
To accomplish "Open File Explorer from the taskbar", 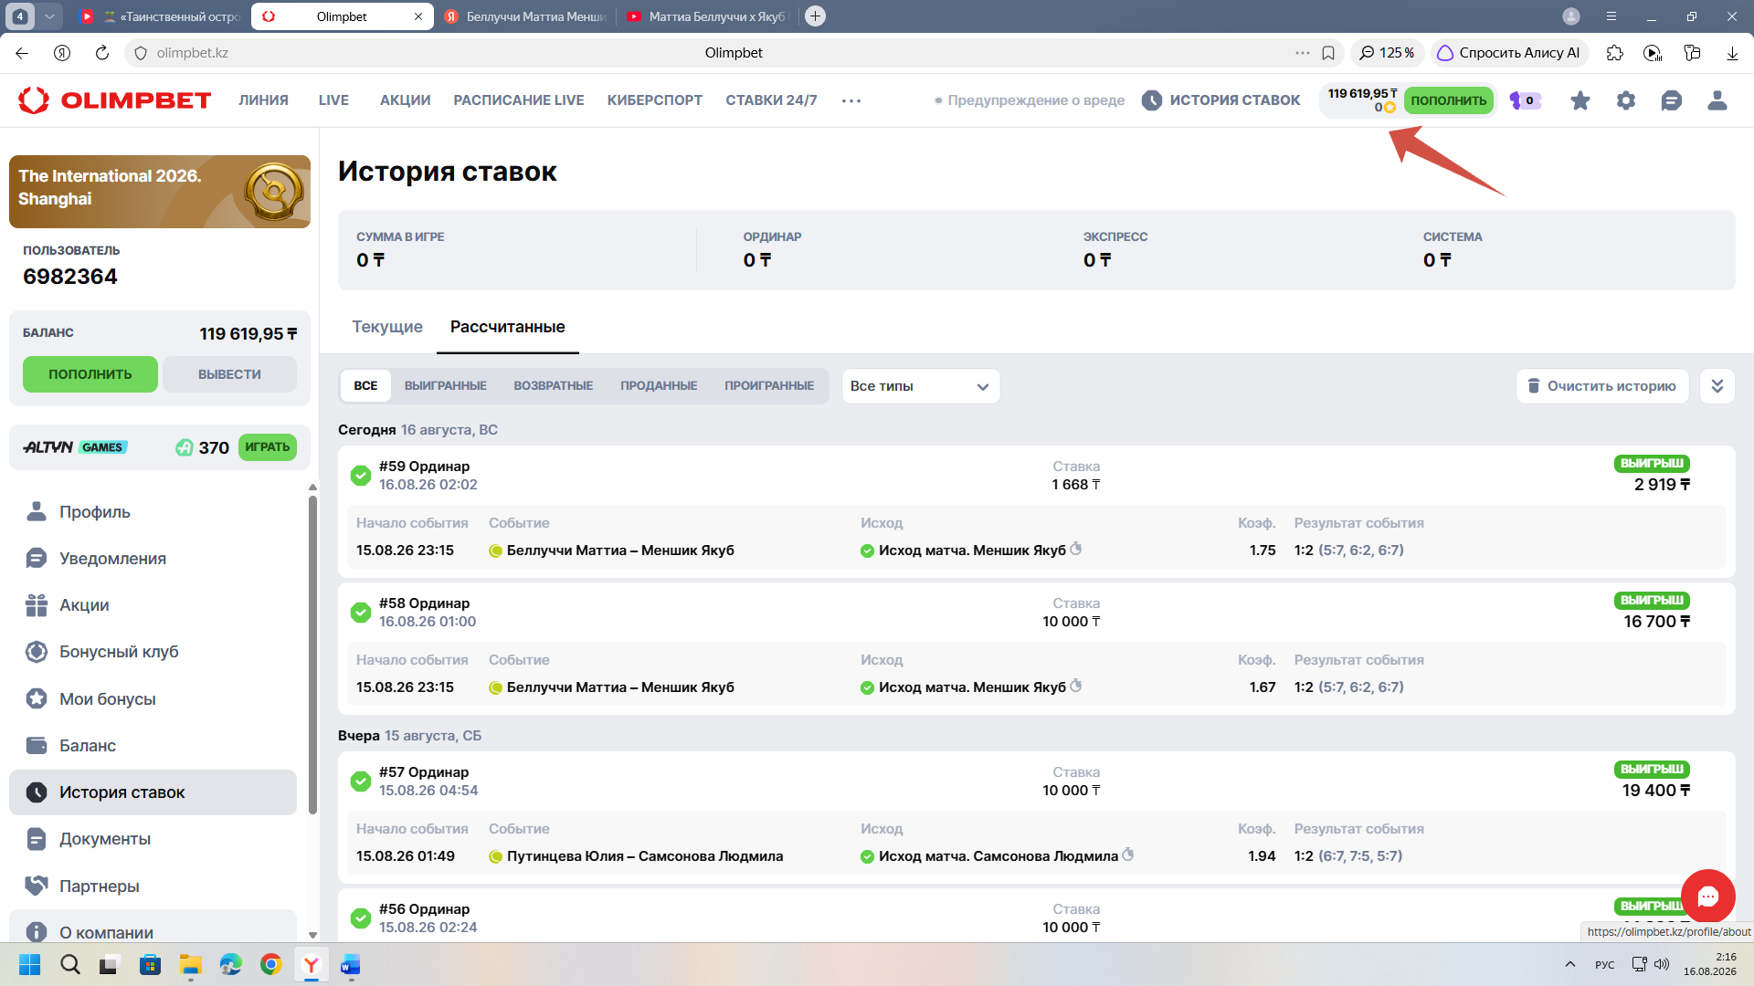I will click(x=190, y=964).
